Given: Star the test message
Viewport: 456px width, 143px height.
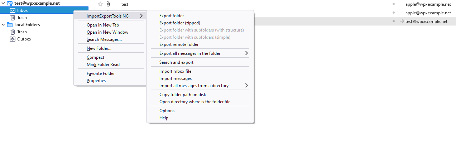Looking at the screenshot, I should click(x=100, y=4).
